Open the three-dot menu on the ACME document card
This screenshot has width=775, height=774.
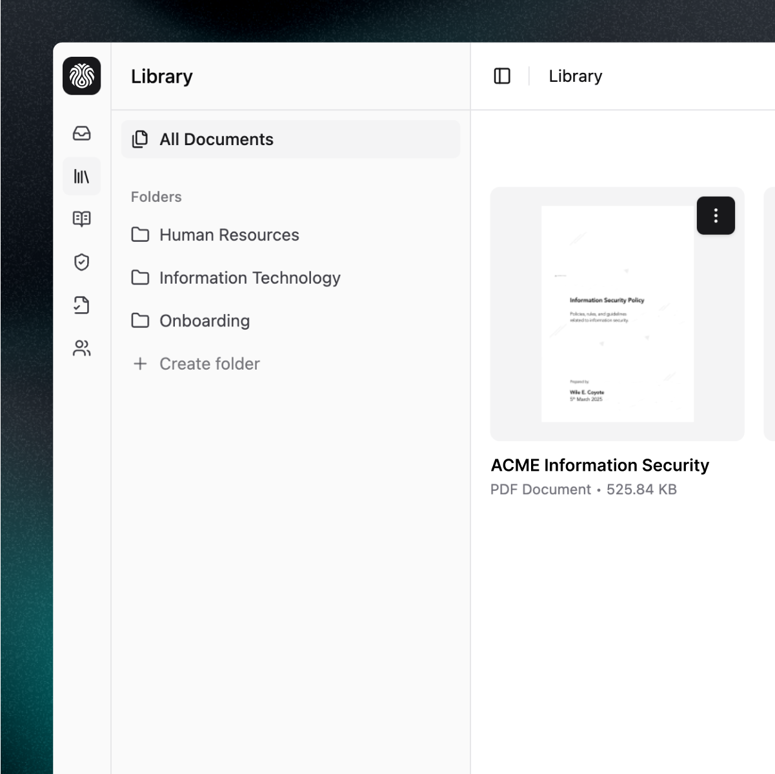pyautogui.click(x=716, y=216)
